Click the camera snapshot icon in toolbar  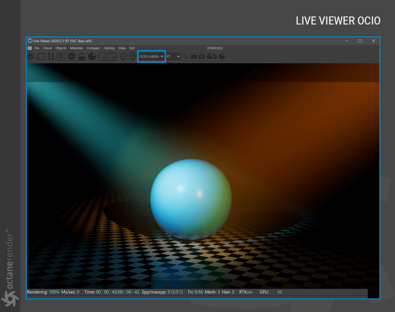pyautogui.click(x=202, y=56)
